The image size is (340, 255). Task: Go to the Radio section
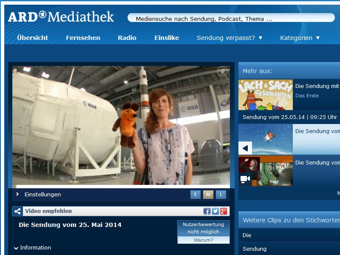pos(127,38)
